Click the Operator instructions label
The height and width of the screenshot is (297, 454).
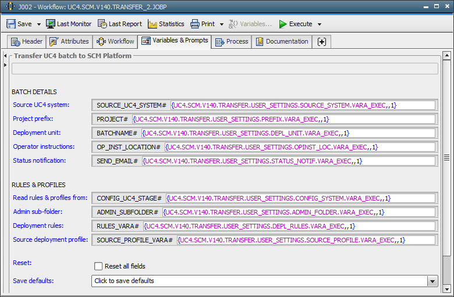click(x=44, y=146)
